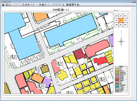137x101 pixels.
Task: Click the second green layout icon
Action: pos(70,5)
